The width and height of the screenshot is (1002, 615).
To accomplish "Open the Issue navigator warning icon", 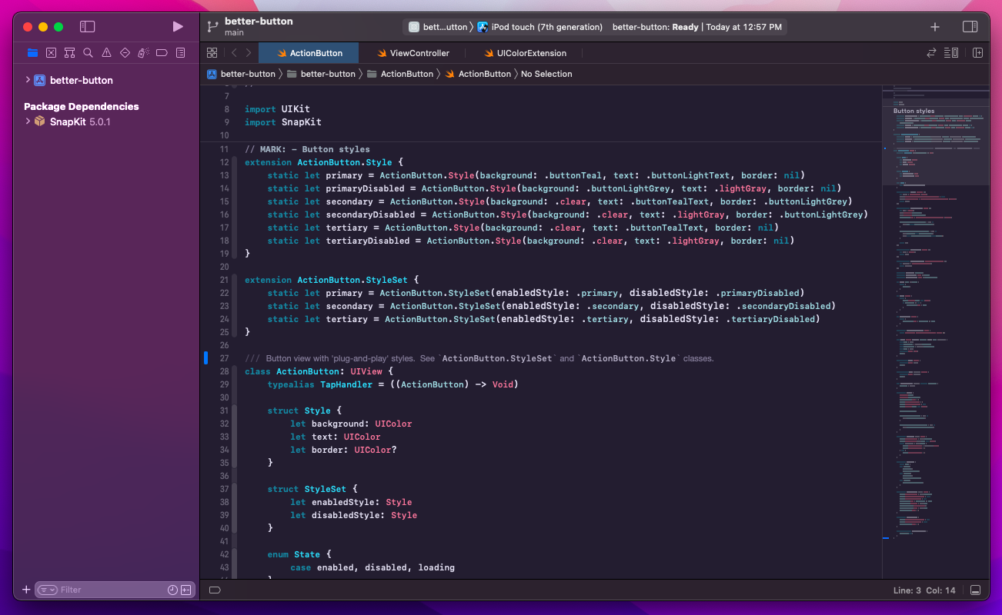I will [106, 53].
